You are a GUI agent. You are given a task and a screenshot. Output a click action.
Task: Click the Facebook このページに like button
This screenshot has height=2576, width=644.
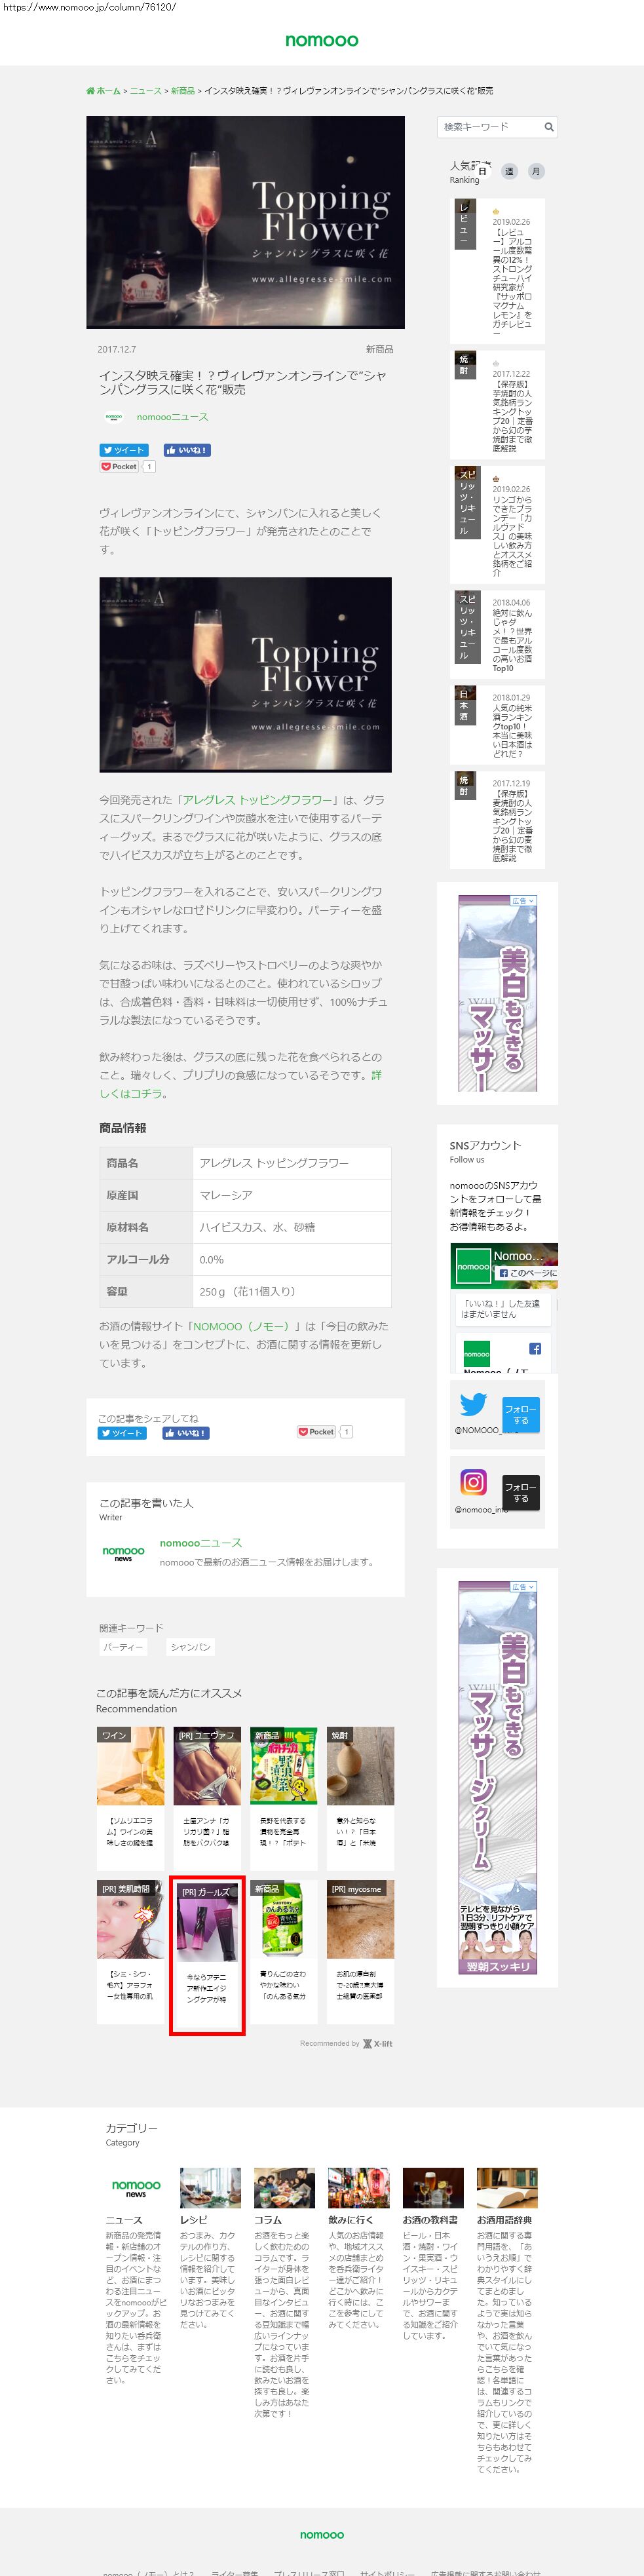point(527,1273)
